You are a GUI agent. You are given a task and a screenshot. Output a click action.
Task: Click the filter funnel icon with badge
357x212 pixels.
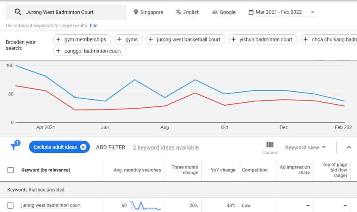click(x=15, y=145)
